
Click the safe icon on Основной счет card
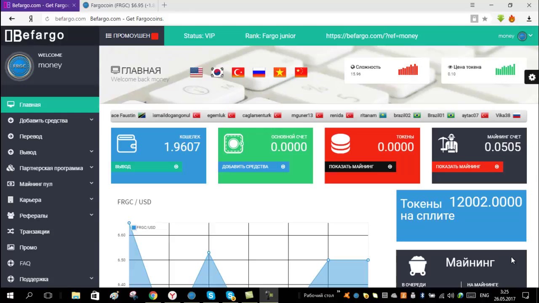233,144
